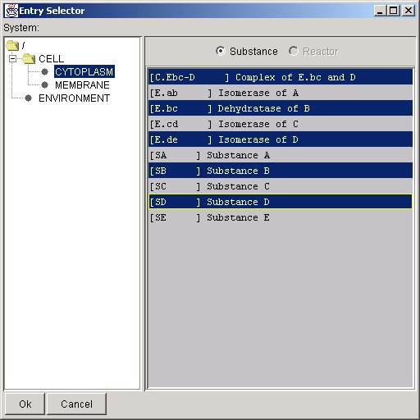This screenshot has height=420, width=420.
Task: Select the Reactor radio button
Action: pos(294,51)
